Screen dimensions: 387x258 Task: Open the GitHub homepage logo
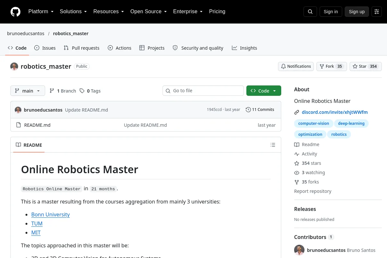tap(15, 12)
